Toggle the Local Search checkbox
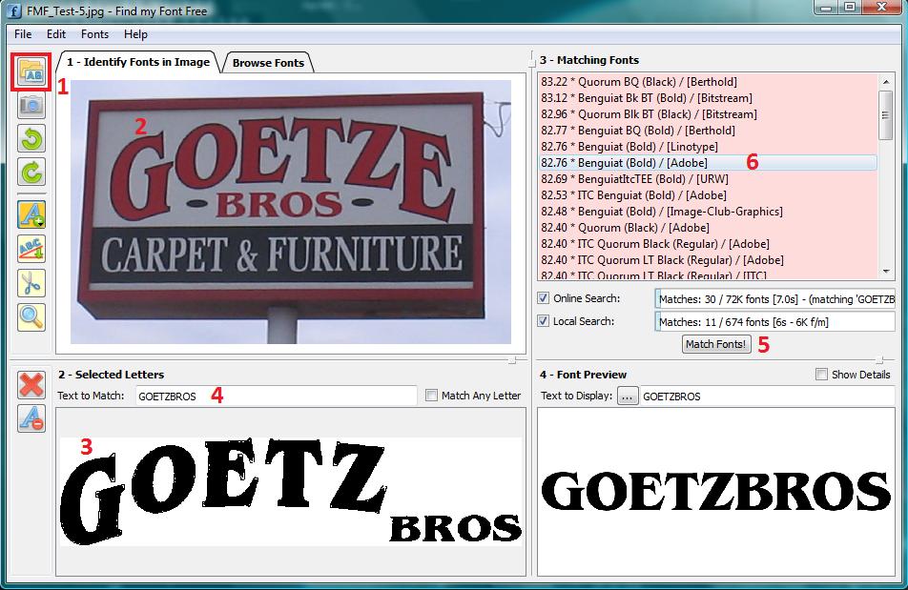Screen dimensions: 908x590 point(544,321)
